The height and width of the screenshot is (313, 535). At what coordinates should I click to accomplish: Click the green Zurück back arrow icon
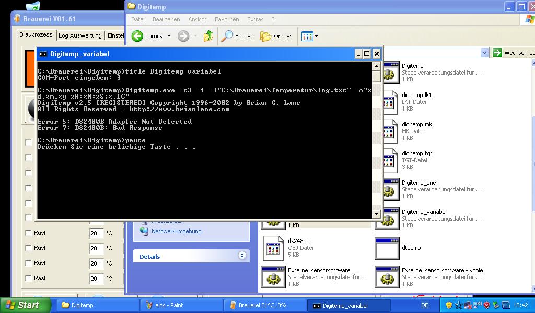(137, 36)
